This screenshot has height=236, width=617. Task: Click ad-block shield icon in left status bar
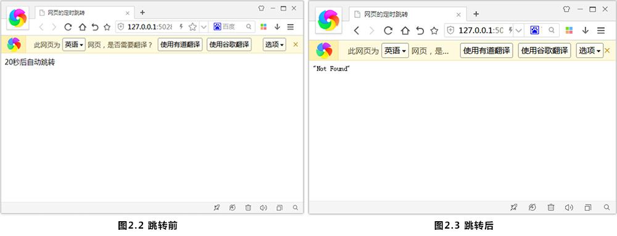coord(233,208)
